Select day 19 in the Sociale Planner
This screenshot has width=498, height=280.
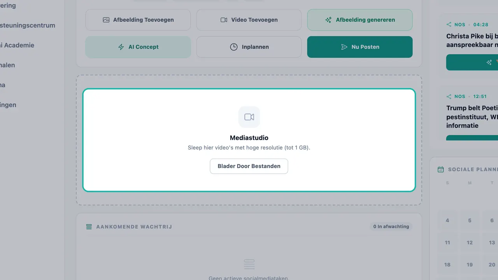[x=470, y=264]
